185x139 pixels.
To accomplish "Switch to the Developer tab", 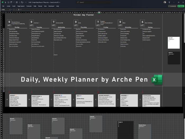I will pos(51,6).
